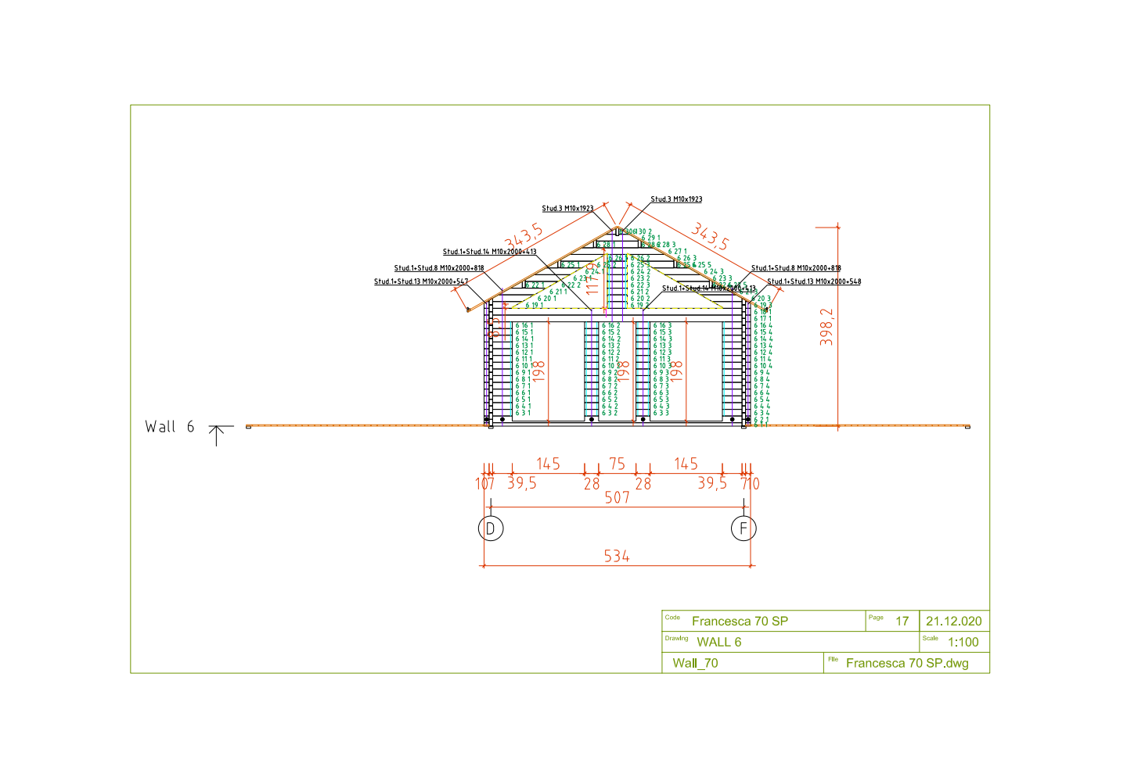Click the page number 17 field
The width and height of the screenshot is (1127, 774).
(x=902, y=622)
